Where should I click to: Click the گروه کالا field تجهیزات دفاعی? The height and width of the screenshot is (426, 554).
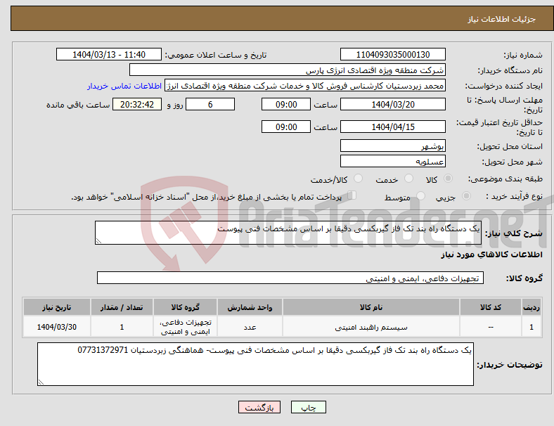click(290, 278)
